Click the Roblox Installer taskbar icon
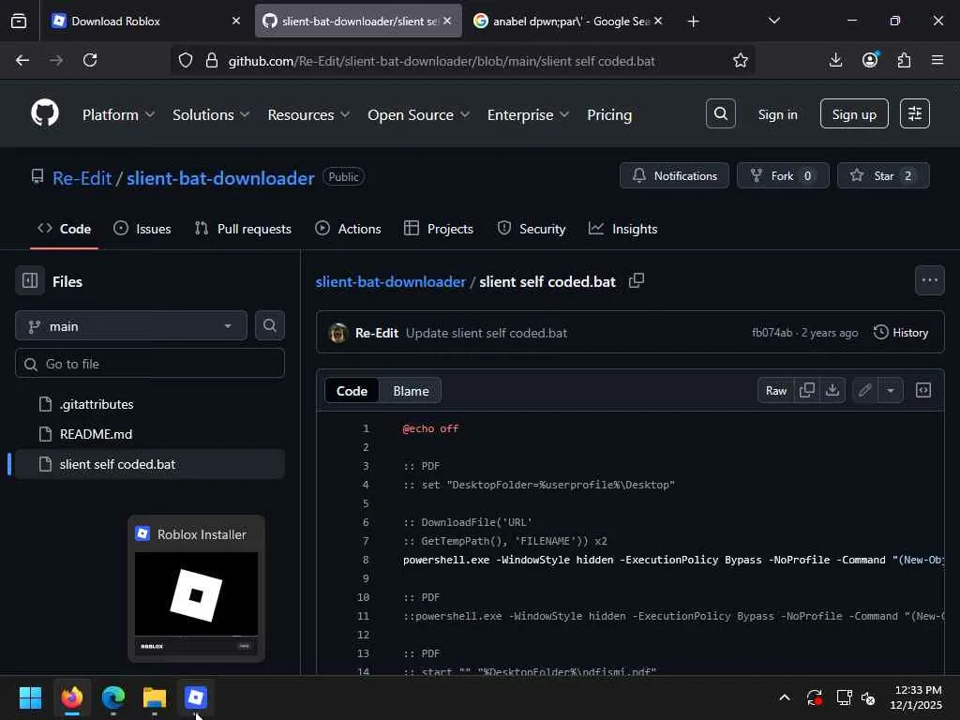 (x=196, y=697)
